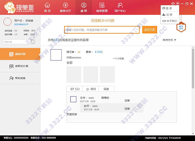Click the vertical scrollbar thumb
Viewport: 195px width, 141px height.
[x=193, y=68]
